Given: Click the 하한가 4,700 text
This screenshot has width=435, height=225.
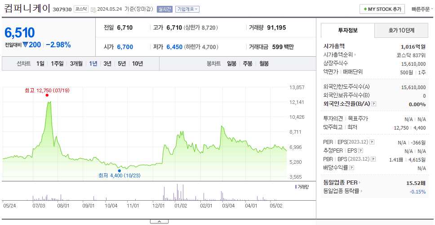Looking at the screenshot, I should coord(200,47).
